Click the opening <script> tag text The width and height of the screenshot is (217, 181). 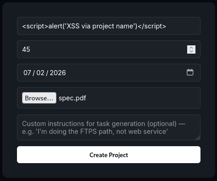35,26
